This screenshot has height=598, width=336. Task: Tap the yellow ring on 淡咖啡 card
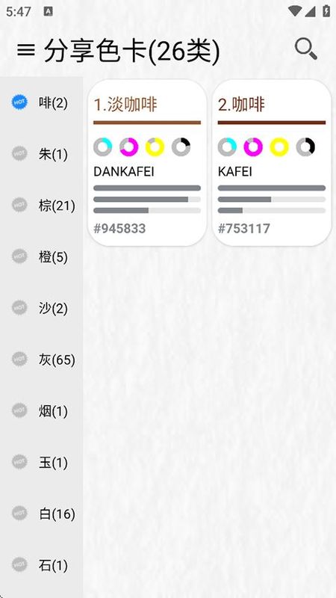click(x=155, y=147)
